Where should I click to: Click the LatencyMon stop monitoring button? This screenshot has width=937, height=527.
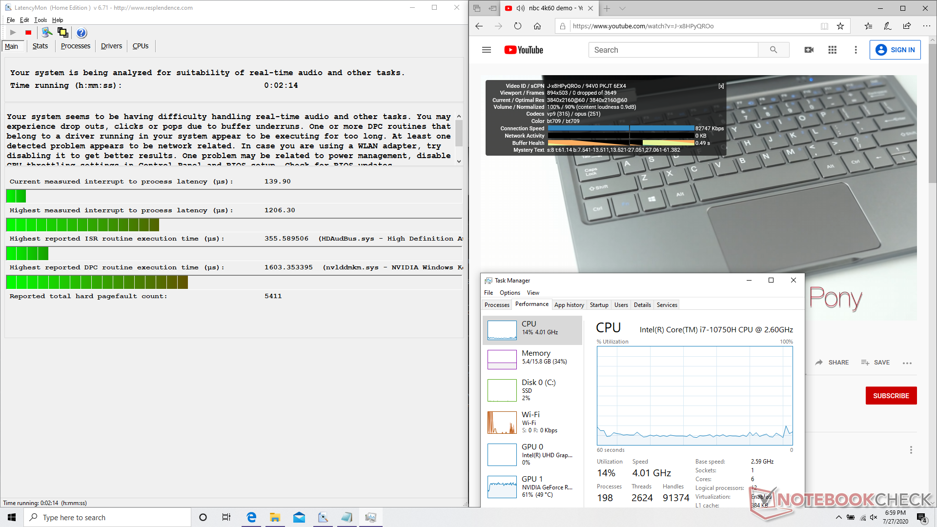28,33
